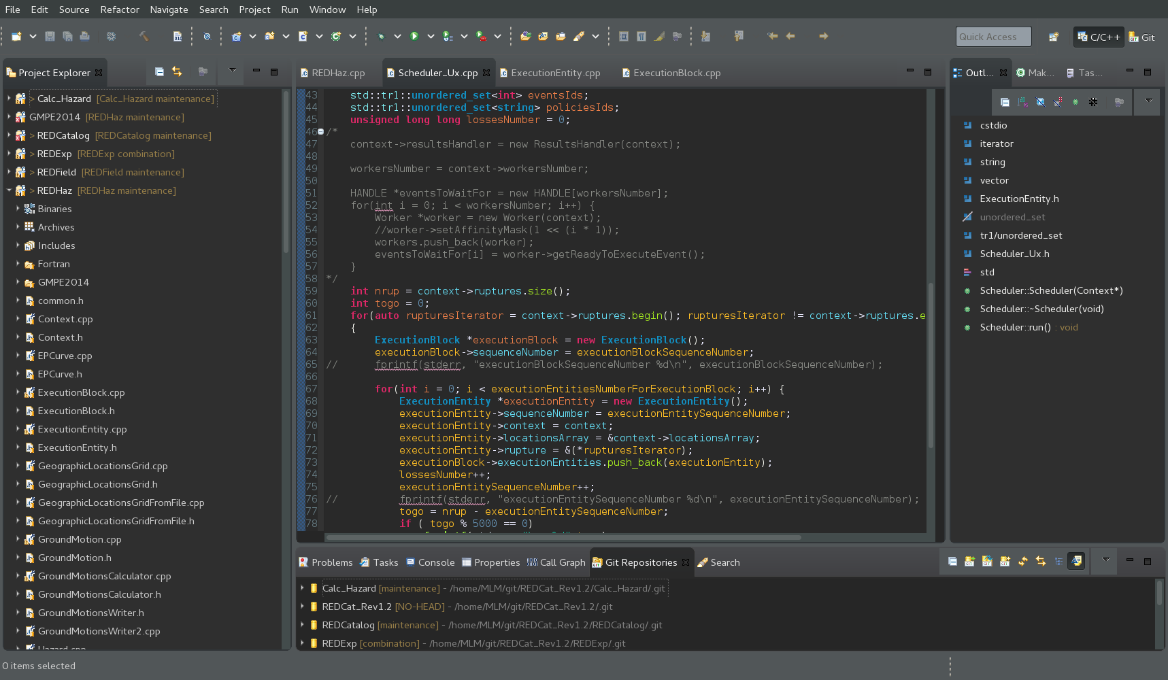This screenshot has width=1168, height=680.
Task: Toggle Link with Editor in Project Explorer
Action: coord(177,72)
